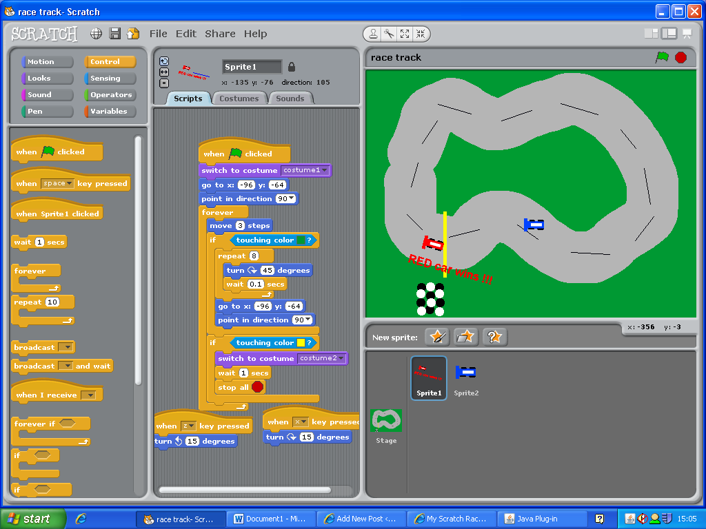Paint a new sprite button
Image resolution: width=706 pixels, height=529 pixels.
click(x=437, y=337)
